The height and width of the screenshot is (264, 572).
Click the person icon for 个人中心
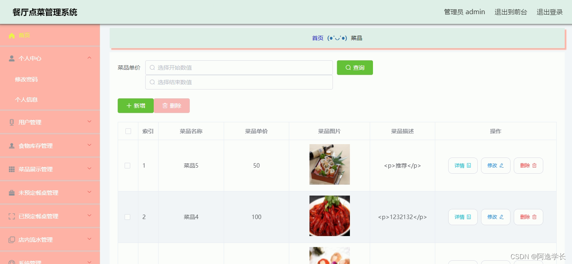click(12, 58)
